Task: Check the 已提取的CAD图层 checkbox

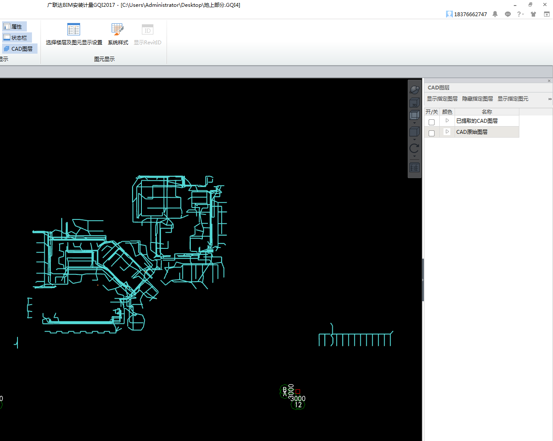Action: click(x=432, y=122)
